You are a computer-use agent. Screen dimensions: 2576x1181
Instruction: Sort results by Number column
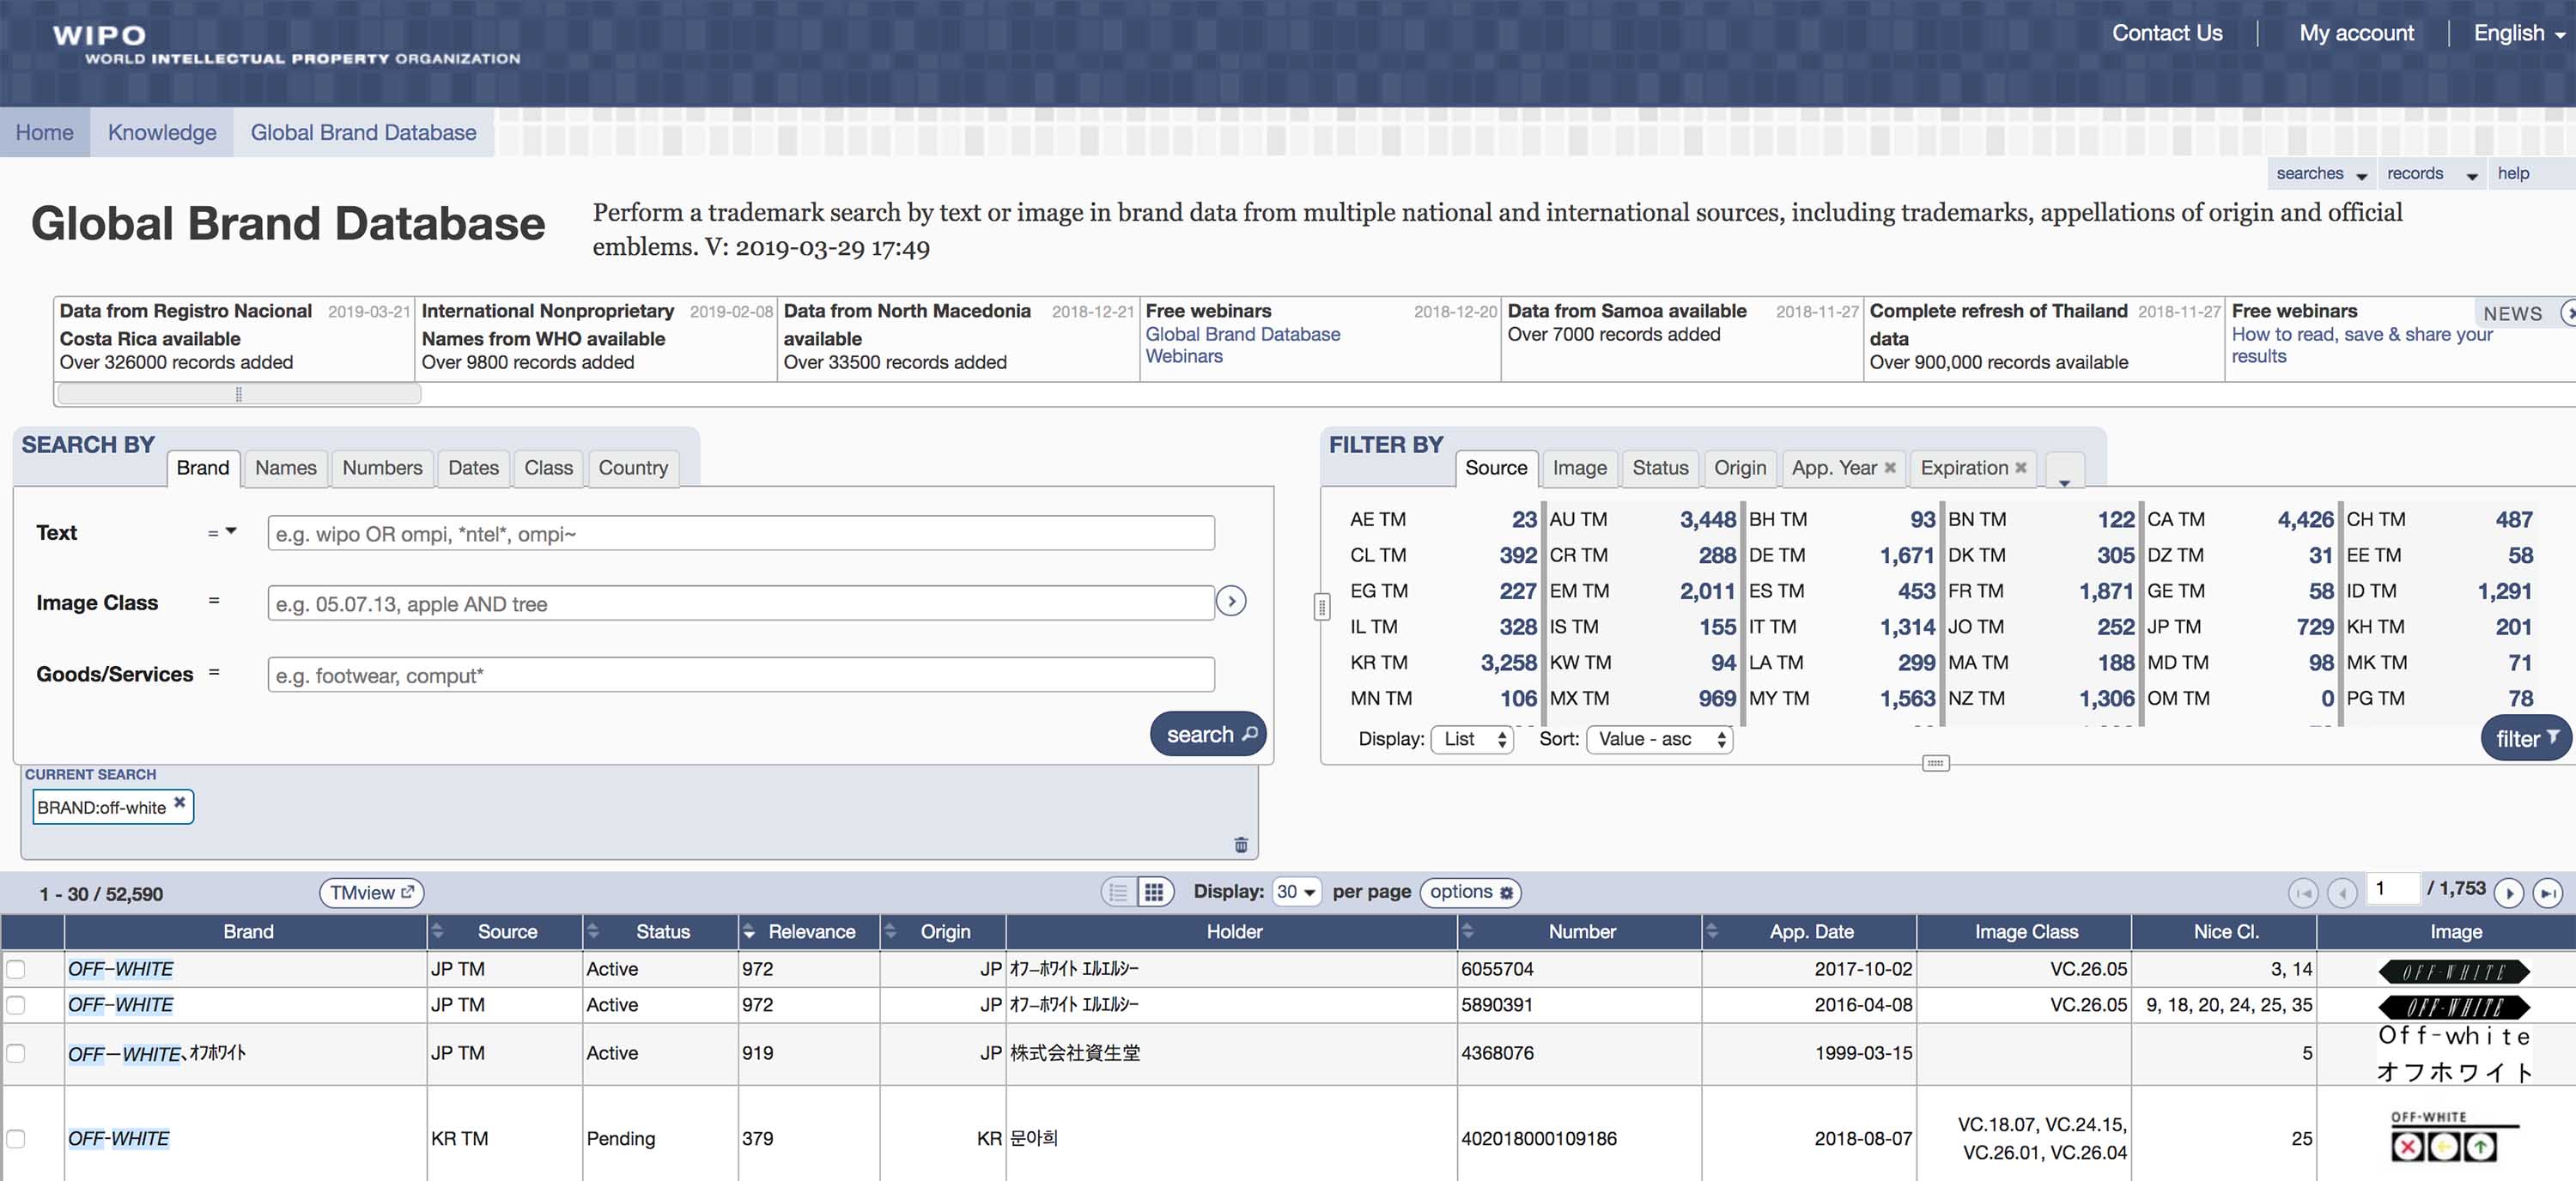(x=1468, y=931)
